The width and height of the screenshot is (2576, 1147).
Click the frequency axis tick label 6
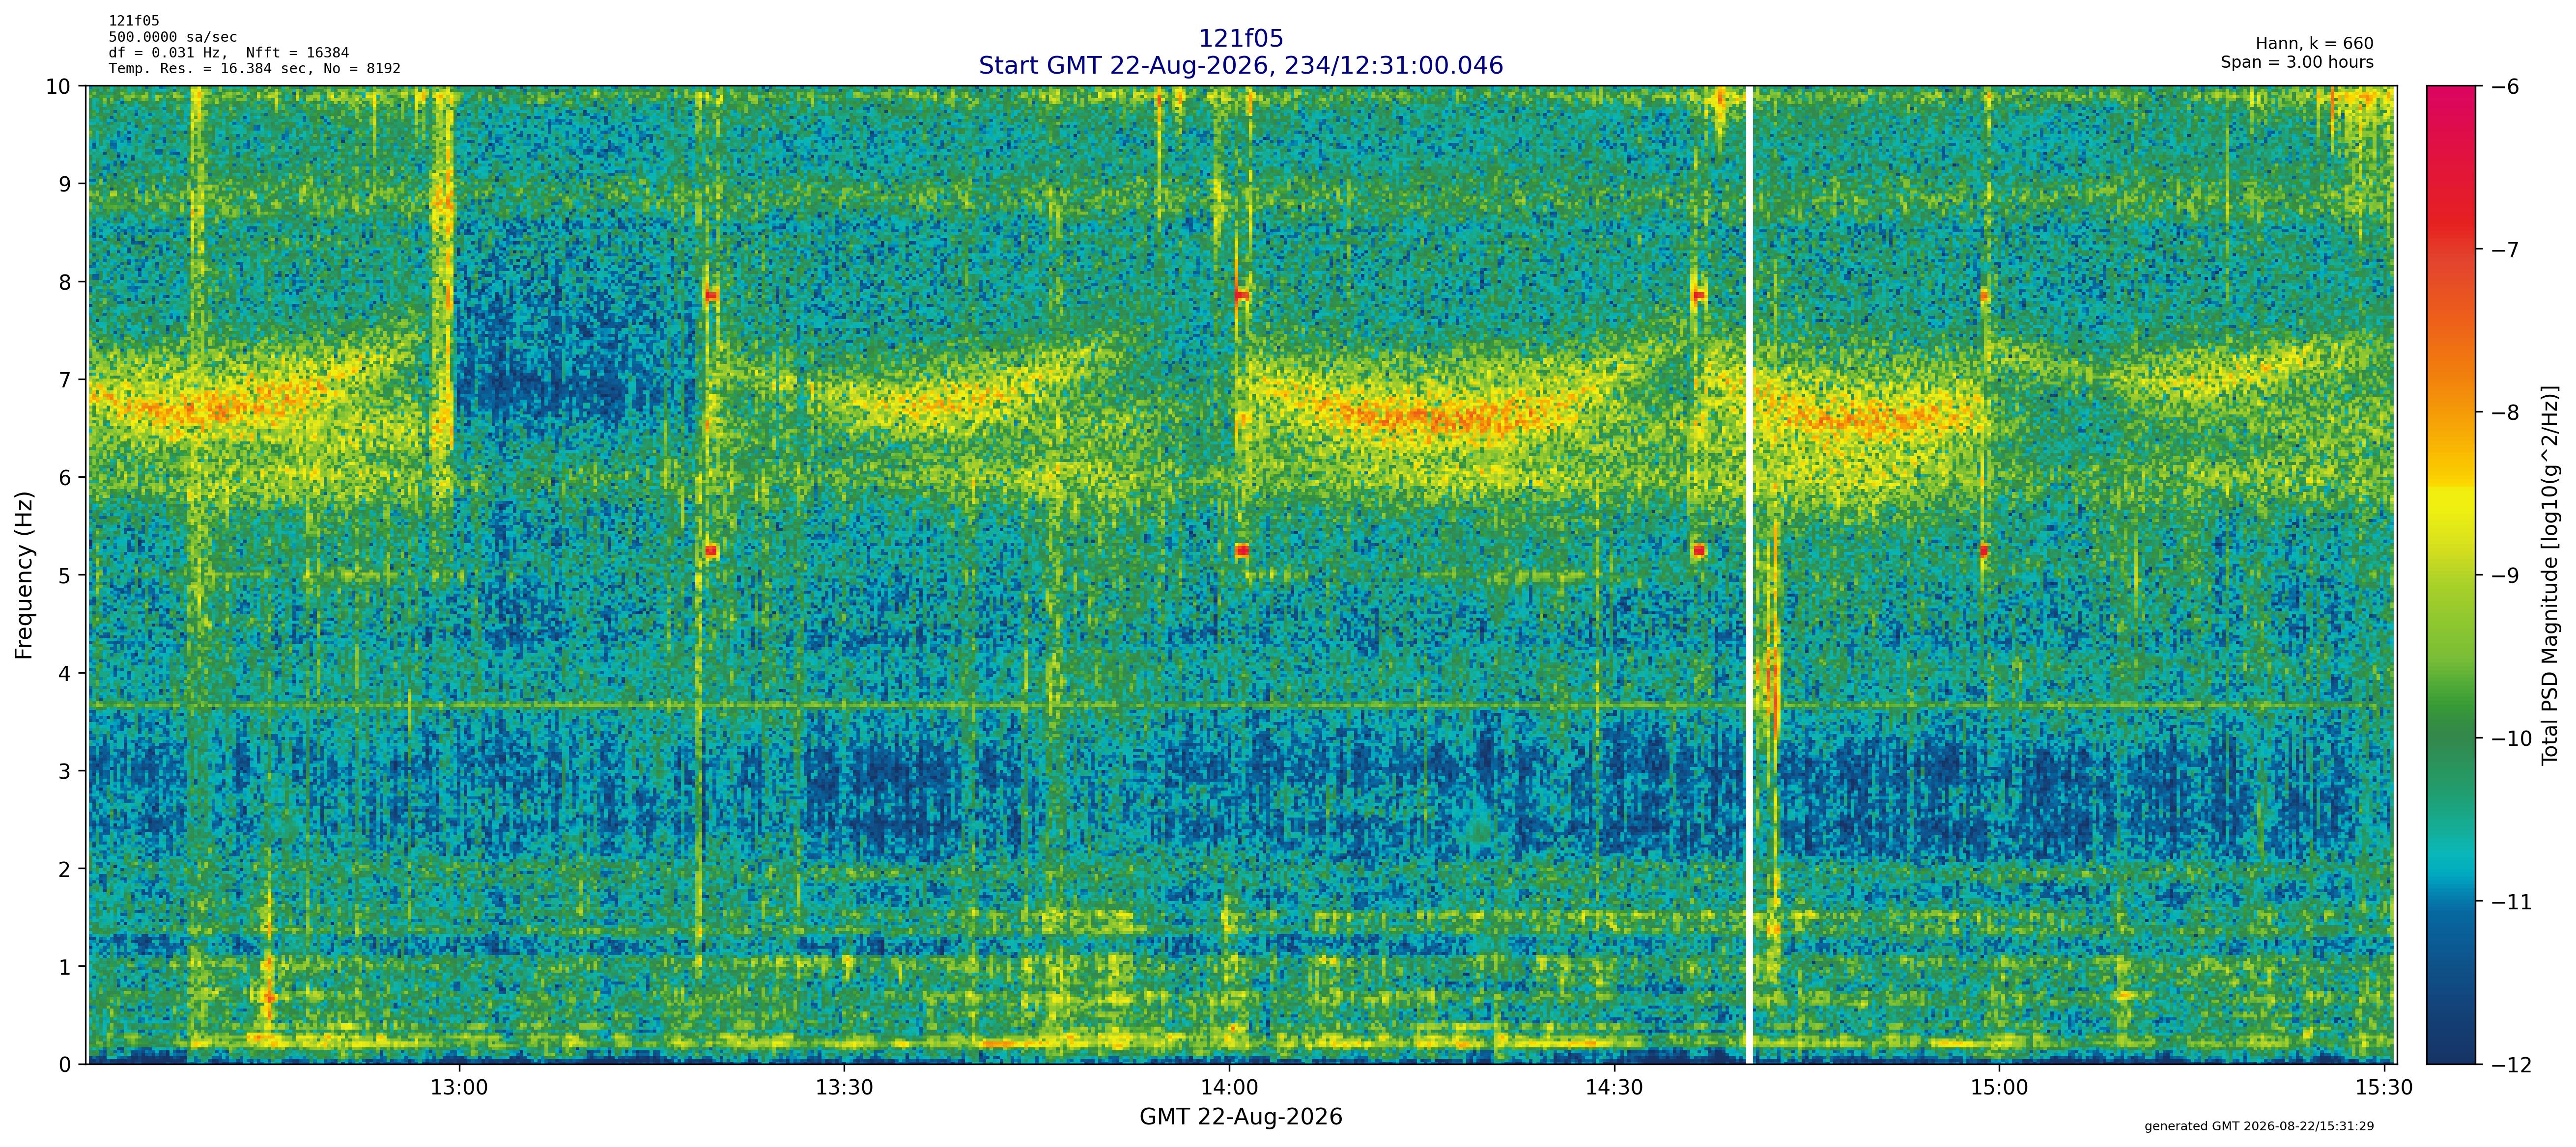(x=66, y=478)
